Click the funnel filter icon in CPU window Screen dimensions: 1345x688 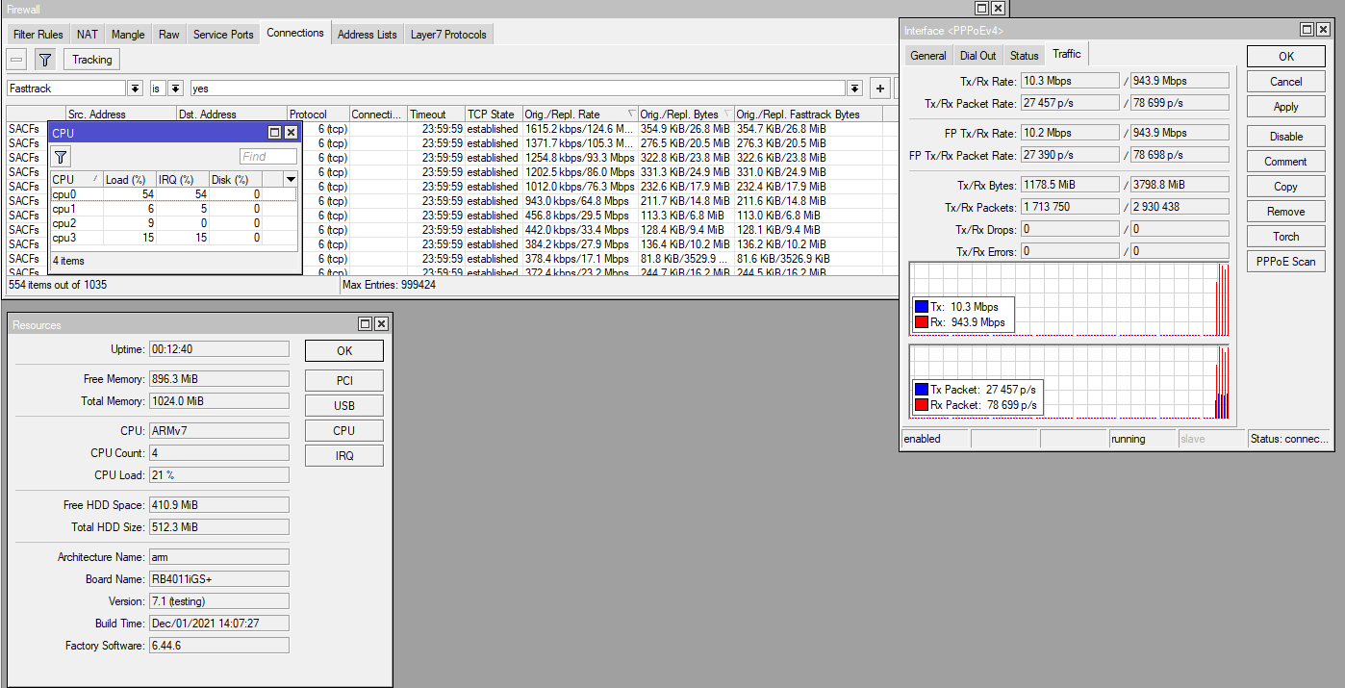coord(61,157)
